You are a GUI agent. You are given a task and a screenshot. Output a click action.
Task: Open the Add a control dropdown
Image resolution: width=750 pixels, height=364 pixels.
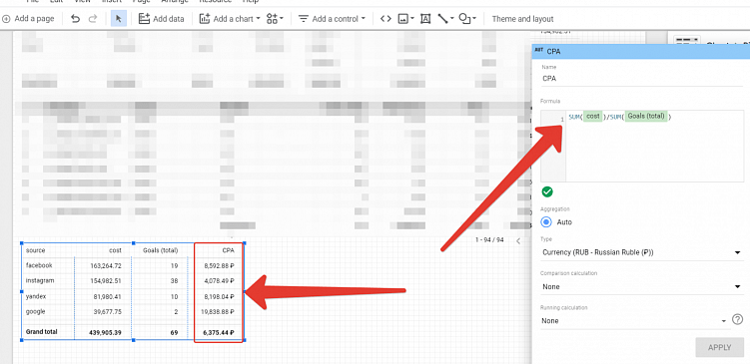(332, 19)
